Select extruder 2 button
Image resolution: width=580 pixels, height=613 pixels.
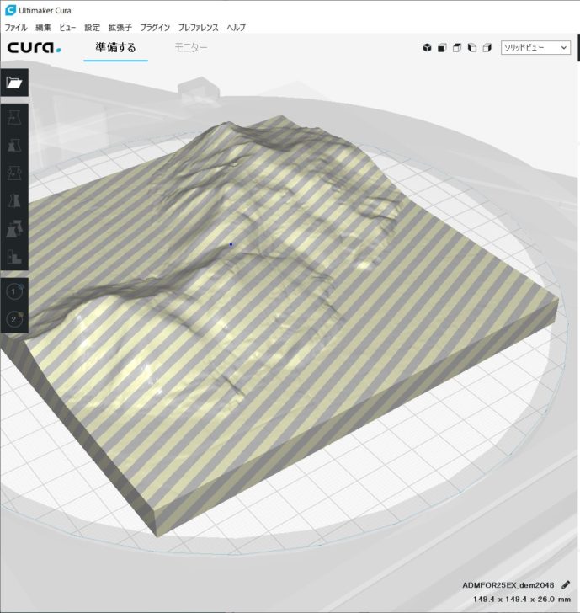point(14,319)
